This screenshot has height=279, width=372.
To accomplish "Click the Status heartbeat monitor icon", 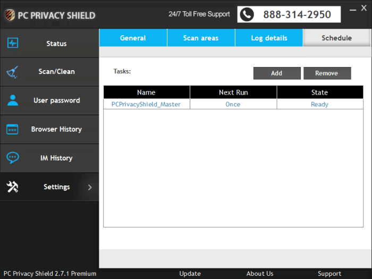I will 13,43.
